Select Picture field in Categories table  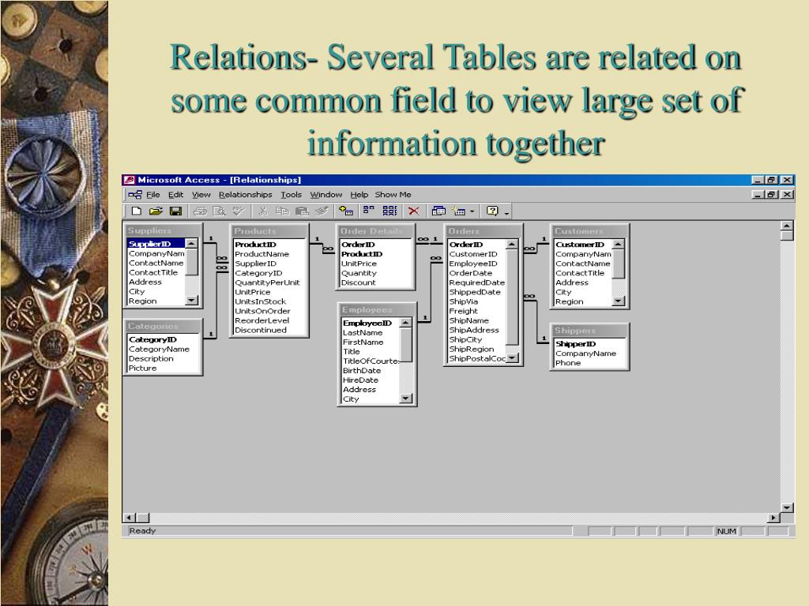point(163,368)
